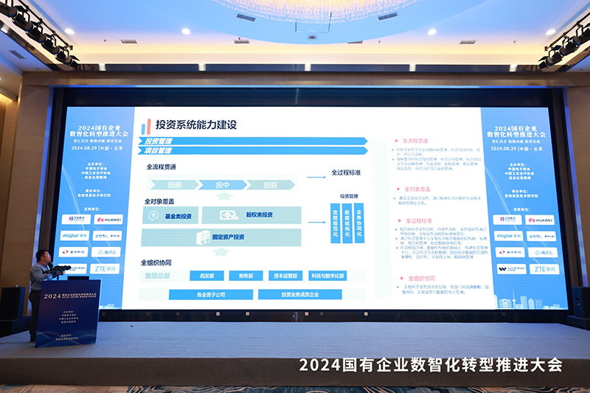Click the 财务部 department box
Image resolution: width=590 pixels, height=393 pixels.
point(246,276)
